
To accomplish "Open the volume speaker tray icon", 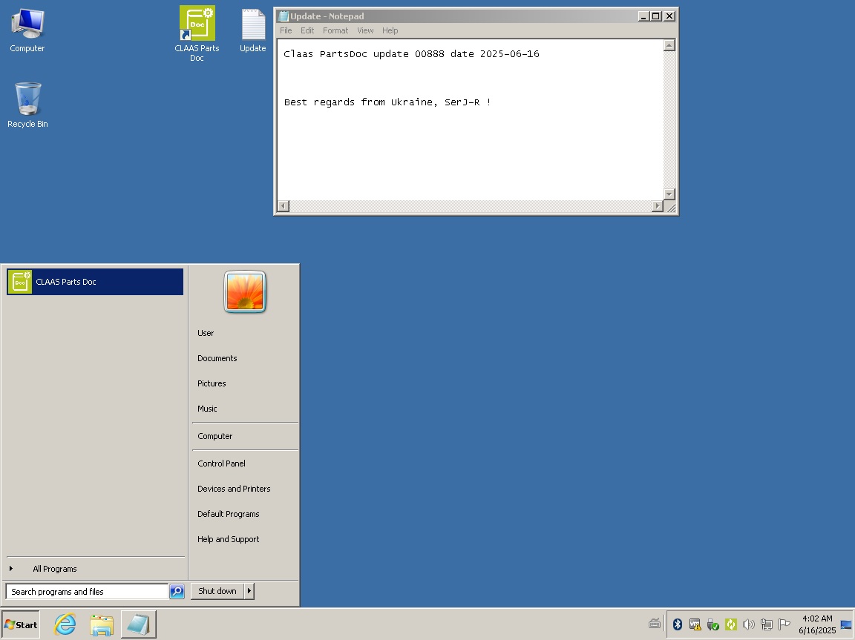I will coord(749,624).
